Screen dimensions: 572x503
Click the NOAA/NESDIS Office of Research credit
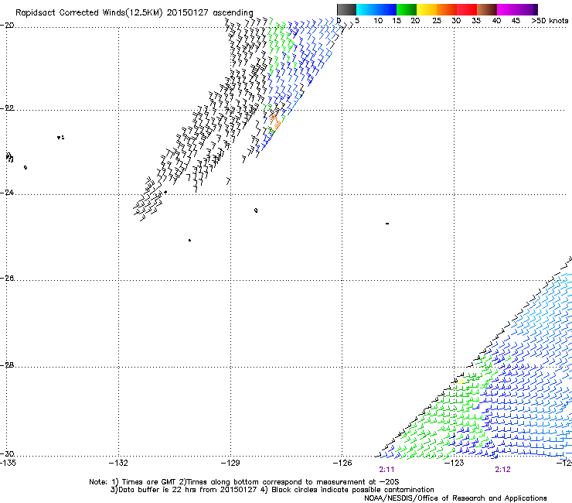pyautogui.click(x=455, y=498)
